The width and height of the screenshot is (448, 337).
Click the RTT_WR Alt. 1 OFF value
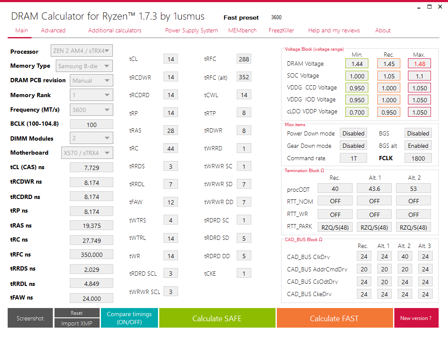point(374,214)
